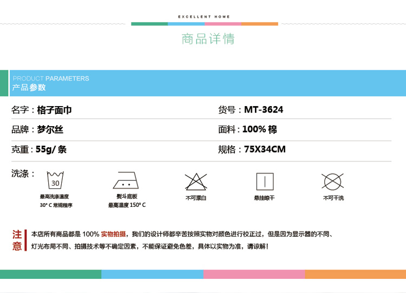This screenshot has height=293, width=406.
Task: Click the product name 格子面巾
Action: [x=54, y=110]
